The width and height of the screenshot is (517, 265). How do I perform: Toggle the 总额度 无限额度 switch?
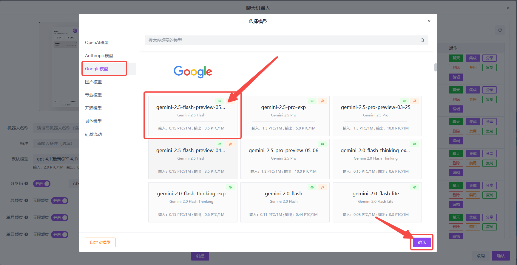coord(60,201)
